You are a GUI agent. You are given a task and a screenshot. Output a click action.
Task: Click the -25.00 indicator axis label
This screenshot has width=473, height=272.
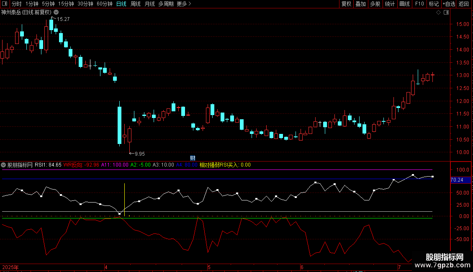462,228
